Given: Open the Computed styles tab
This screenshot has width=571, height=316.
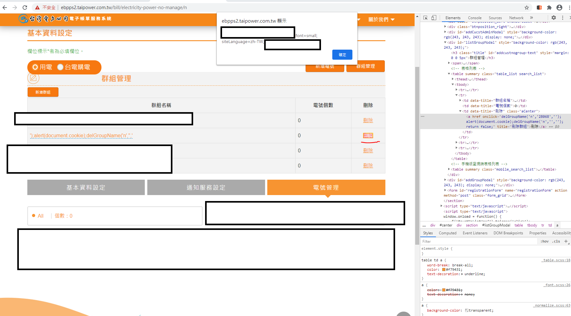Looking at the screenshot, I should click(x=448, y=233).
